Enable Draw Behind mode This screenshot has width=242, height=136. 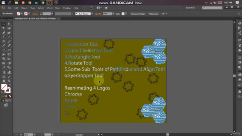pos(6,101)
